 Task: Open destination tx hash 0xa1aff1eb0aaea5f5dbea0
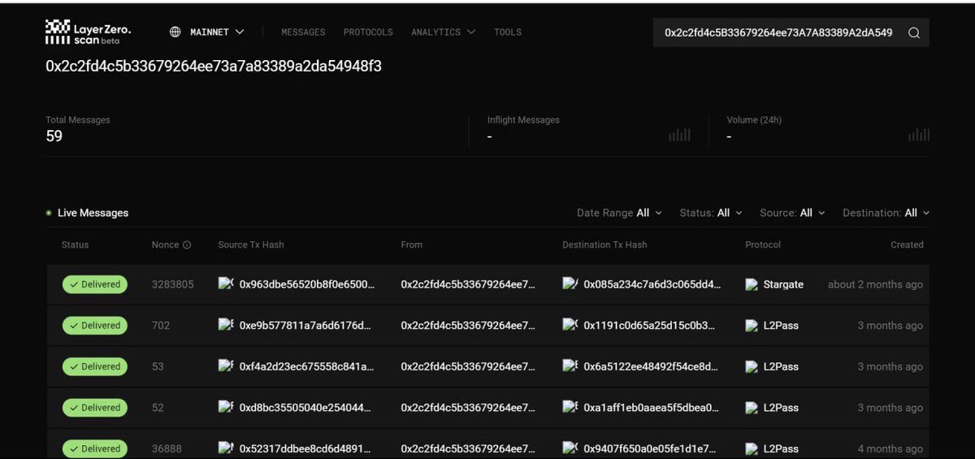pos(652,408)
